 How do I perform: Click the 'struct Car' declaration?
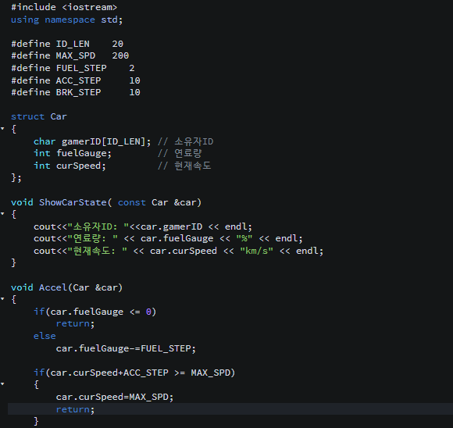[x=39, y=116]
